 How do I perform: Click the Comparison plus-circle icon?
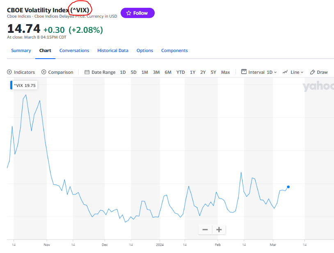43,72
